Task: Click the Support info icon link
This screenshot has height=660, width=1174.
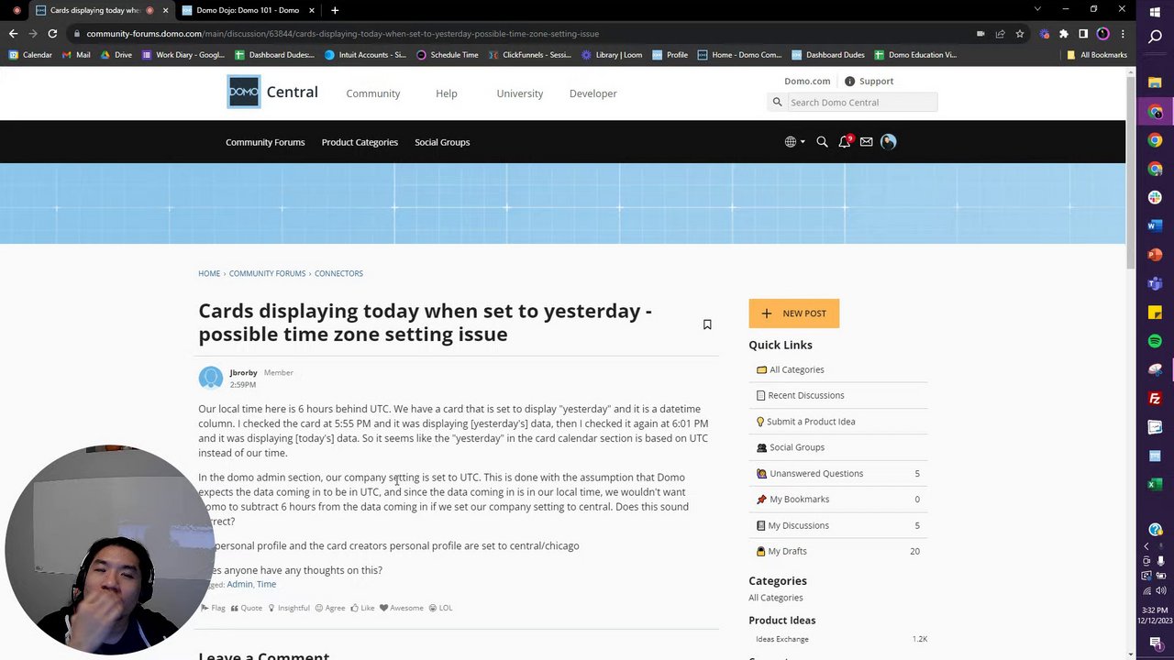Action: point(869,81)
